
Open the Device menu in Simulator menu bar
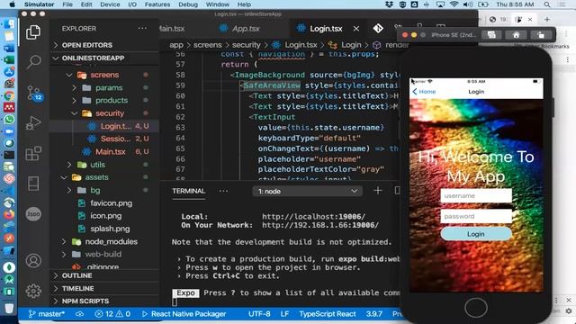(x=110, y=4)
